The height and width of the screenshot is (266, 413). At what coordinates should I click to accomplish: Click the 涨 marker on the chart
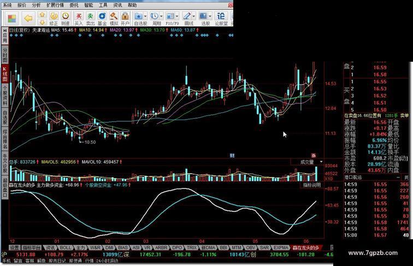pos(314,156)
